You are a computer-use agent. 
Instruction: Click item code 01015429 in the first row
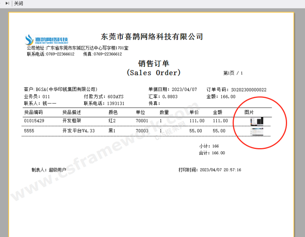point(34,121)
